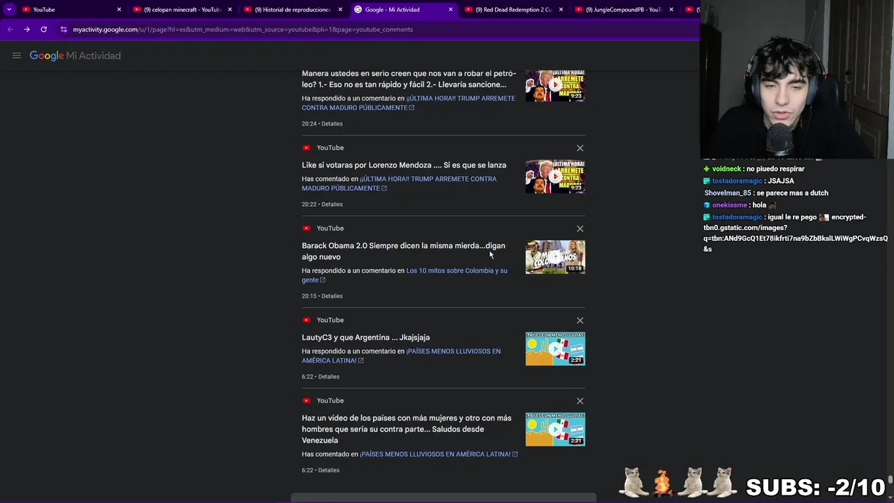The image size is (894, 503).
Task: Click the Google Mi Actividad logo
Action: [75, 56]
